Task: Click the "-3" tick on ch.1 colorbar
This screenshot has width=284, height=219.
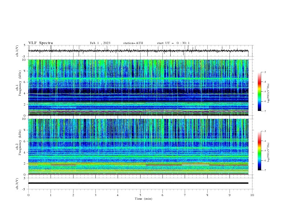Action: [x=264, y=72]
